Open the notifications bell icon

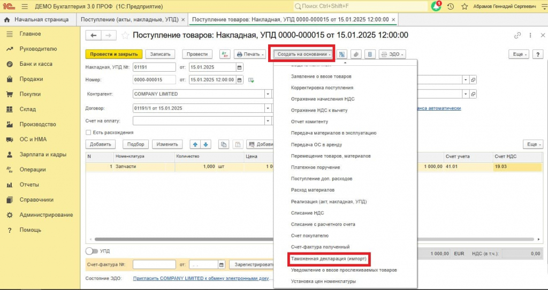[x=436, y=6]
